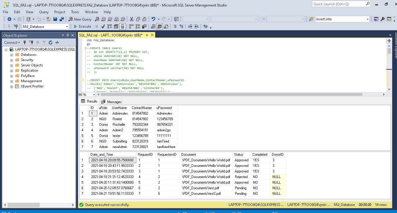Open the FA2_Database selector dropdown

67,26
